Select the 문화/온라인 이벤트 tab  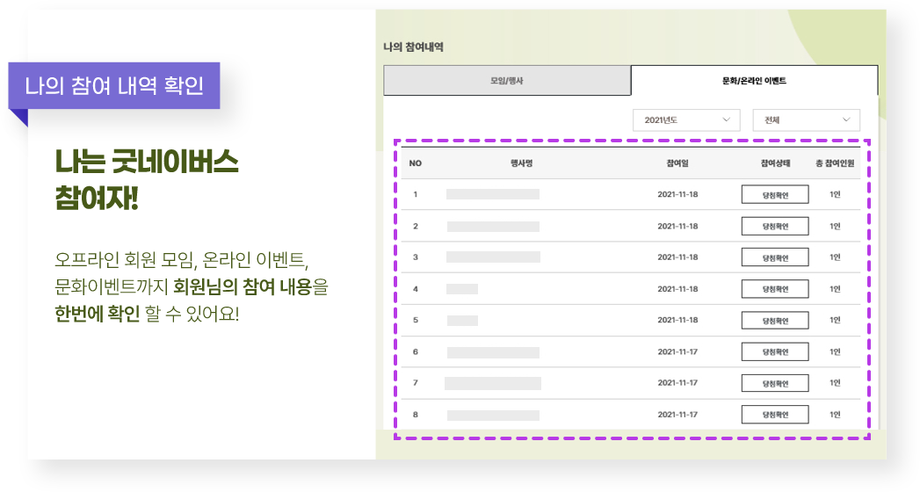[x=755, y=80]
